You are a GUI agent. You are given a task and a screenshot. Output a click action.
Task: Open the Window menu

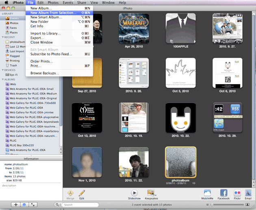[108, 2]
